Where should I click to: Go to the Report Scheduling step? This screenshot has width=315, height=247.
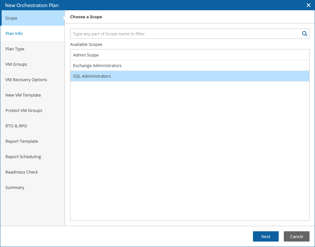(x=23, y=157)
